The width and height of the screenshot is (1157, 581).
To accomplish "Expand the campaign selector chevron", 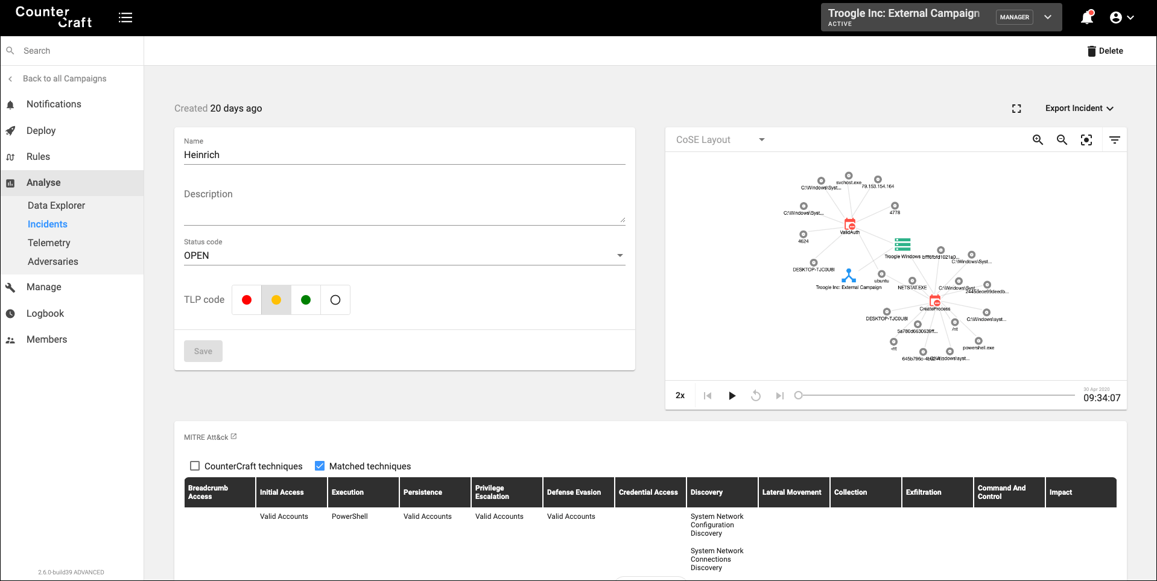I will pos(1048,17).
